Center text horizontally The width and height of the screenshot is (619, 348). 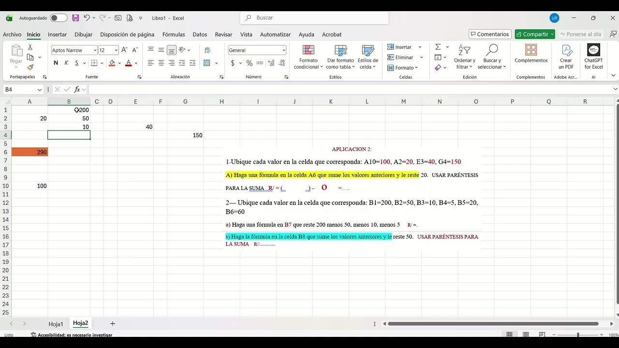161,63
